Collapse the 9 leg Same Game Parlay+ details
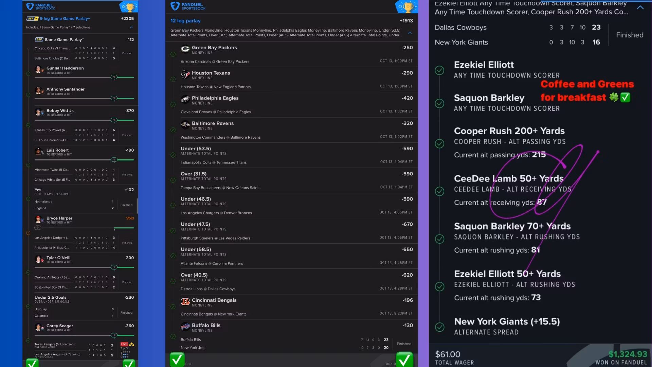The width and height of the screenshot is (652, 367). pos(131,27)
